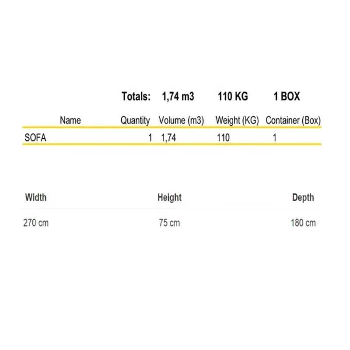This screenshot has width=350, height=350.
Task: Select the Volume (m3) column header
Action: [182, 120]
